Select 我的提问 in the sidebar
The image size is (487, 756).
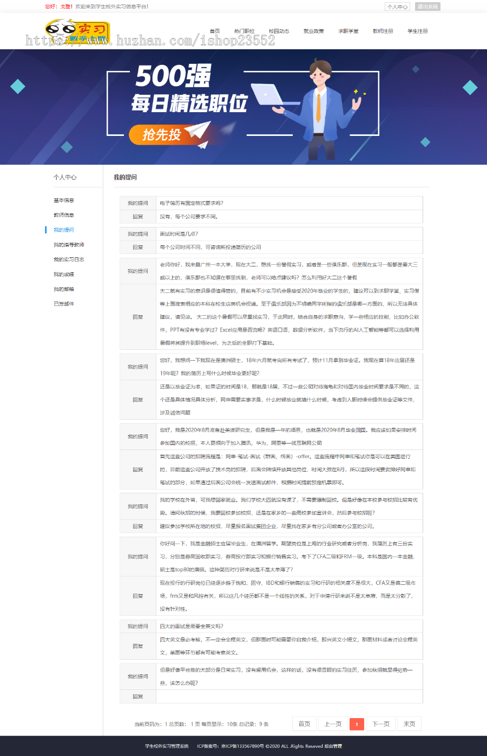[x=64, y=230]
